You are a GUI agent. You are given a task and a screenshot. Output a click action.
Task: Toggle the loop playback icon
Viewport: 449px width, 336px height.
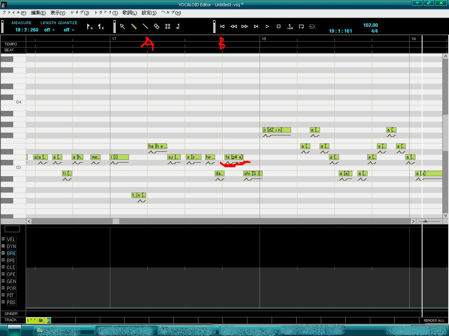(301, 26)
